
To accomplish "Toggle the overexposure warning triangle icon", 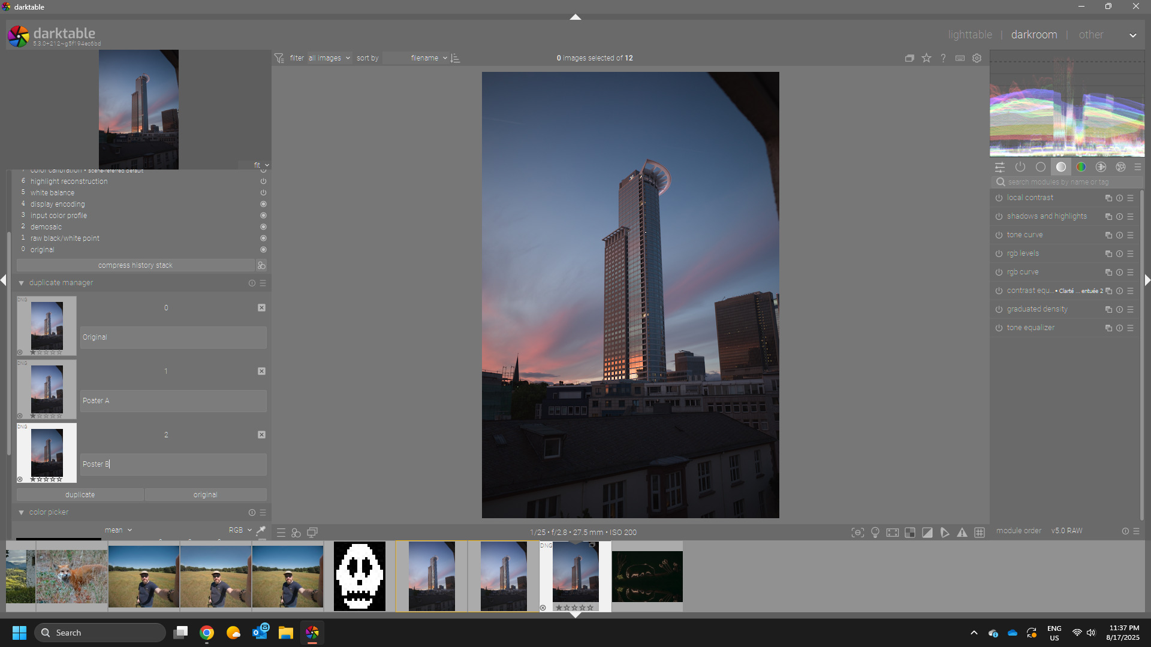I will (x=962, y=533).
